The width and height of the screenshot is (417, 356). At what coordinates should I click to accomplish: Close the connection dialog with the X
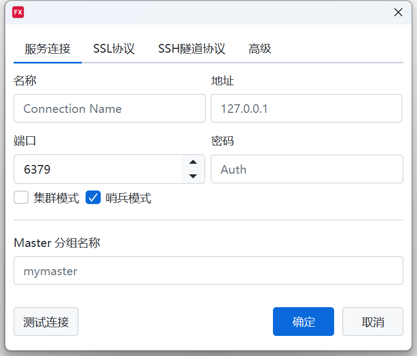coord(398,12)
